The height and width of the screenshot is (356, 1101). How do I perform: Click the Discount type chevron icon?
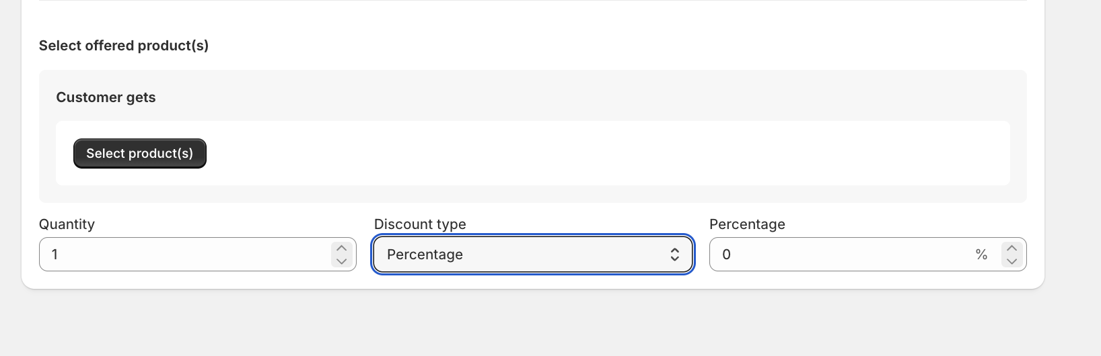(x=674, y=255)
